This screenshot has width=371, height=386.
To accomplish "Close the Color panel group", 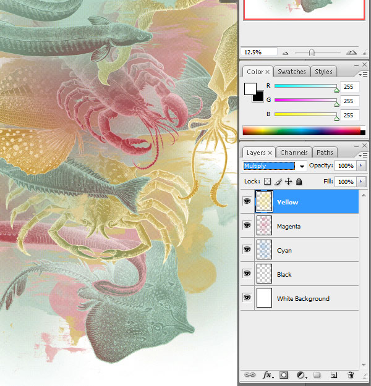I will (365, 64).
